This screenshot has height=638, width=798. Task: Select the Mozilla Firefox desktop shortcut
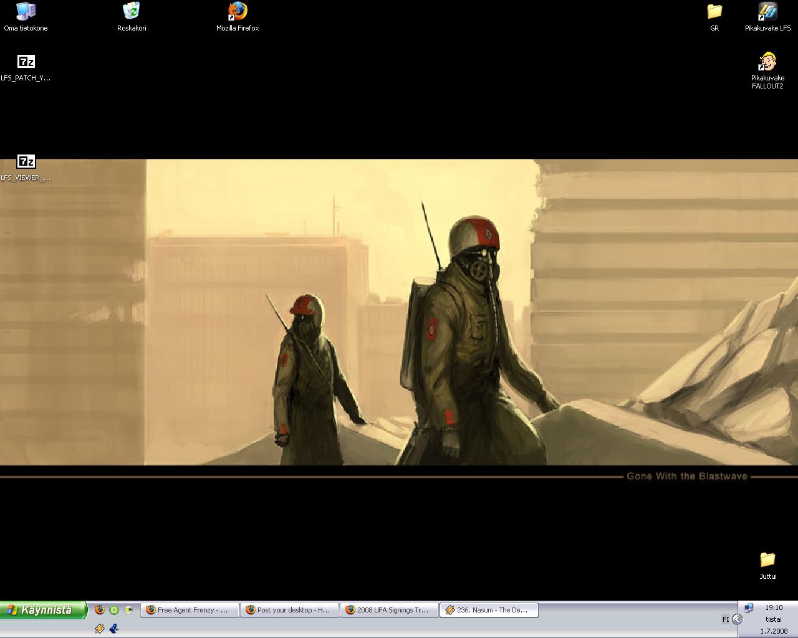238,17
